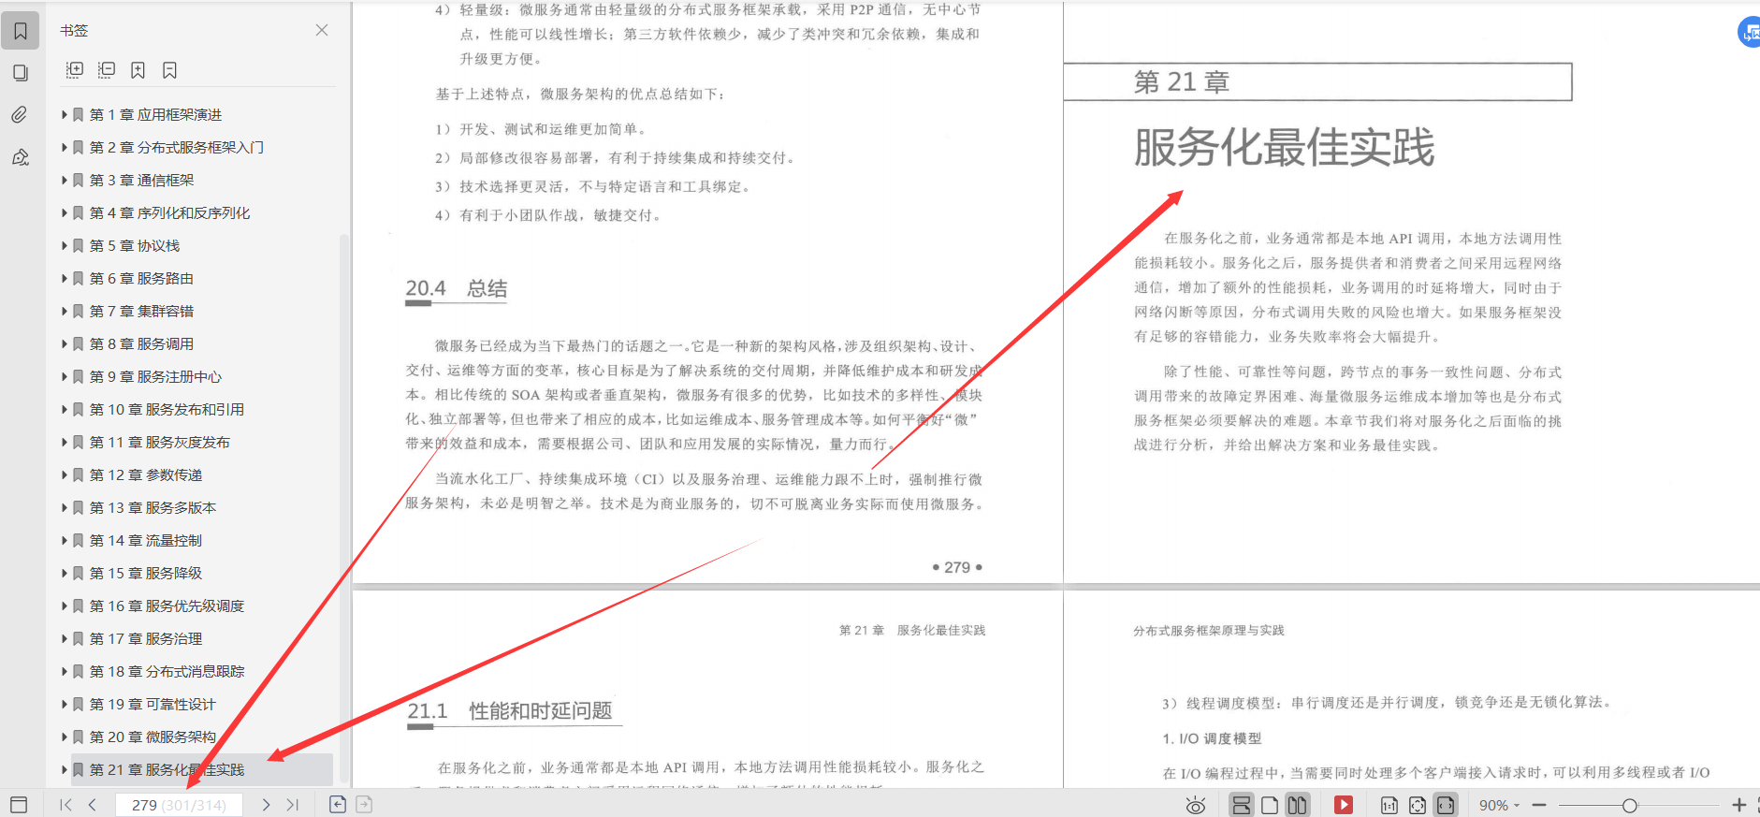The image size is (1760, 817).
Task: Select bookmark 第 18 章 分布式消息跟踪
Action: [x=167, y=671]
